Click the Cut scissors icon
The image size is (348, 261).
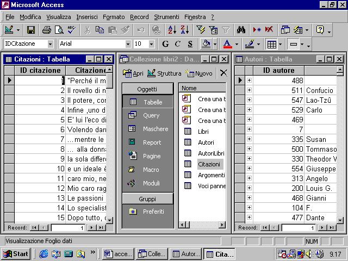click(87, 30)
